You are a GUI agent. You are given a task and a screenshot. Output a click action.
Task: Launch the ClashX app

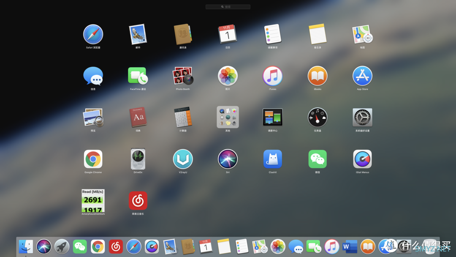pos(272,159)
